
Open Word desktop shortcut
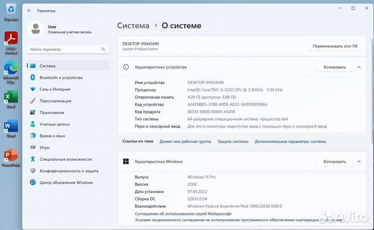(11, 128)
